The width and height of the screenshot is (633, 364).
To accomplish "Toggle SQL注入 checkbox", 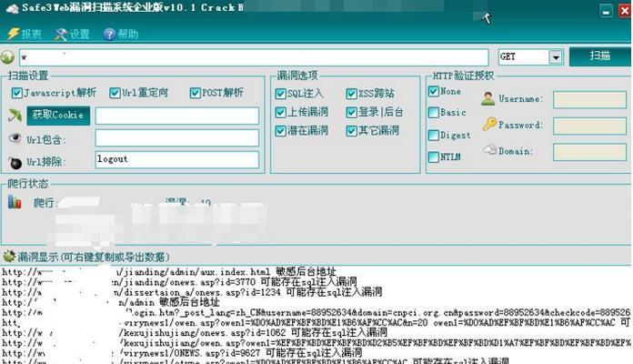I will pos(280,94).
